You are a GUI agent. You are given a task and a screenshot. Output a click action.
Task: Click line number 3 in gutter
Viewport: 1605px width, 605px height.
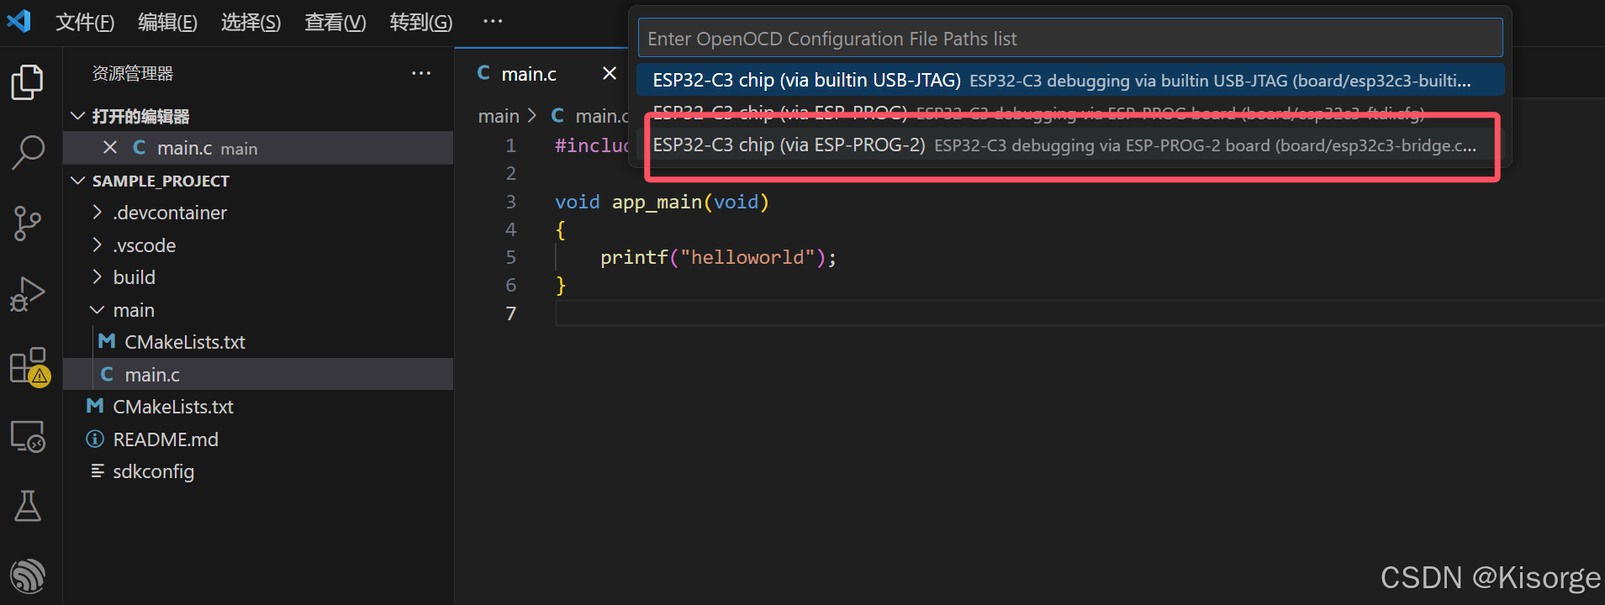pyautogui.click(x=510, y=202)
